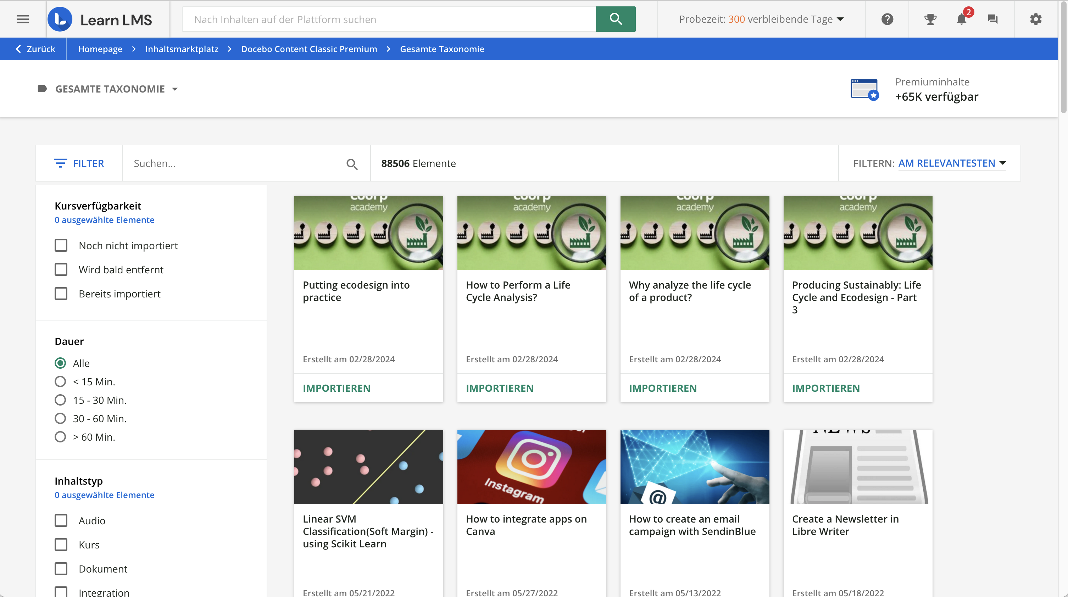Check Noch nicht importiert

(x=61, y=245)
